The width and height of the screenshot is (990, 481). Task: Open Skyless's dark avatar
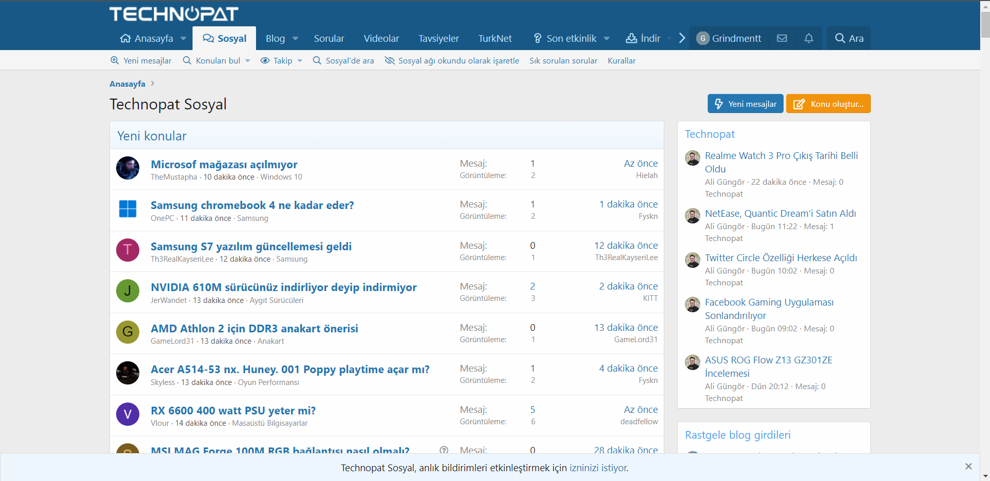127,373
